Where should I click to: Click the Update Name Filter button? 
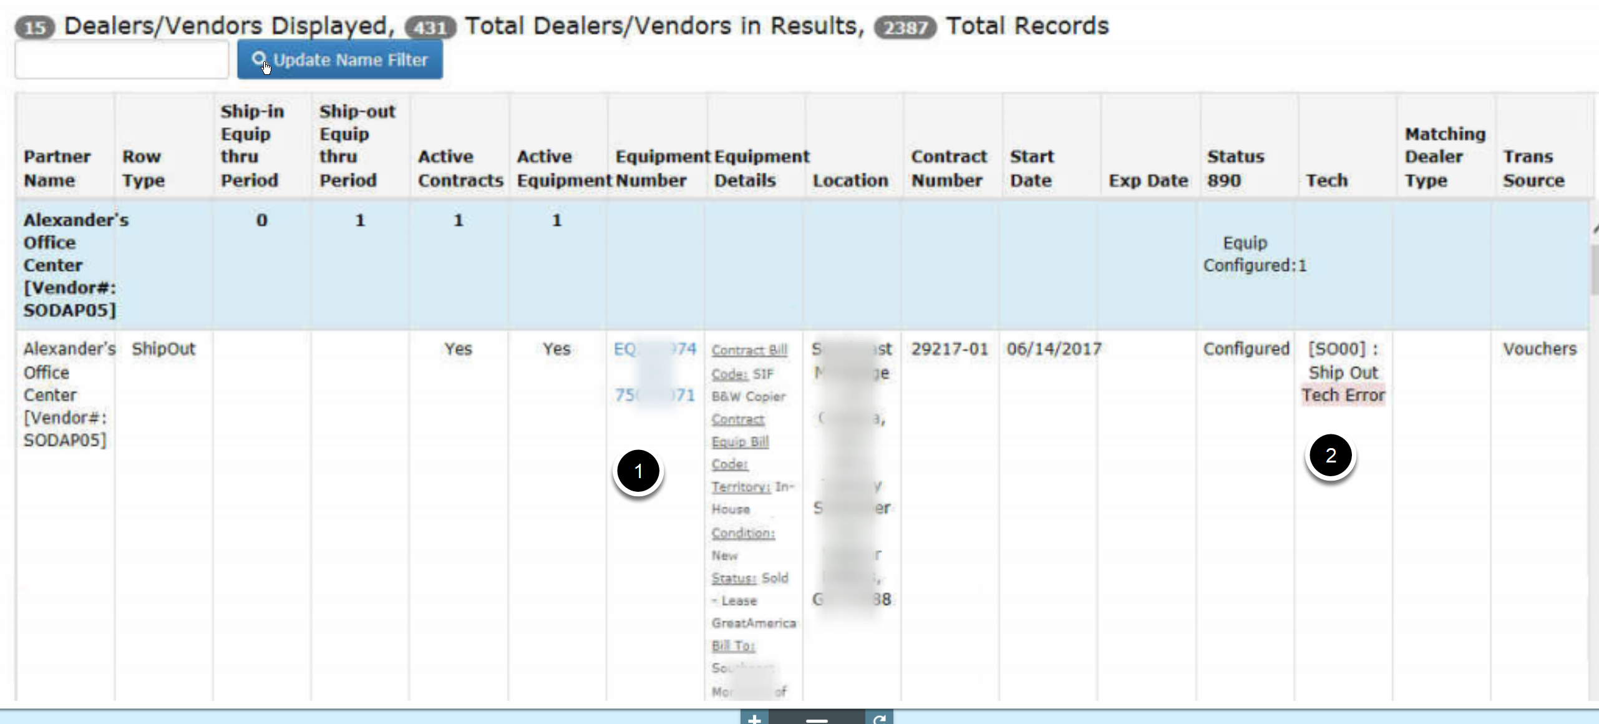(x=339, y=60)
